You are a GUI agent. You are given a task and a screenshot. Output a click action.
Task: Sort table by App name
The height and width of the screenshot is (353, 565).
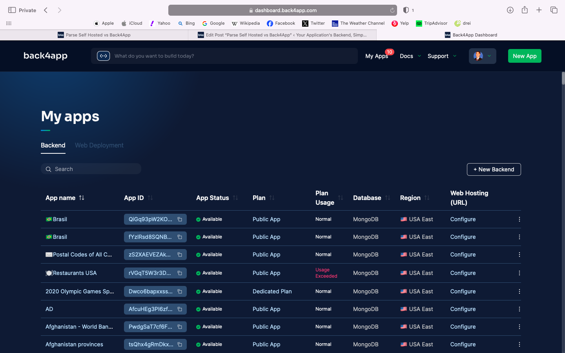(x=82, y=198)
